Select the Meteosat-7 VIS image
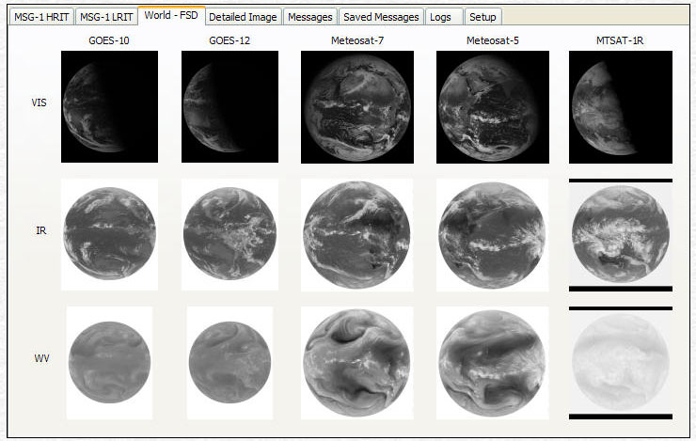696x441 pixels. click(x=357, y=107)
